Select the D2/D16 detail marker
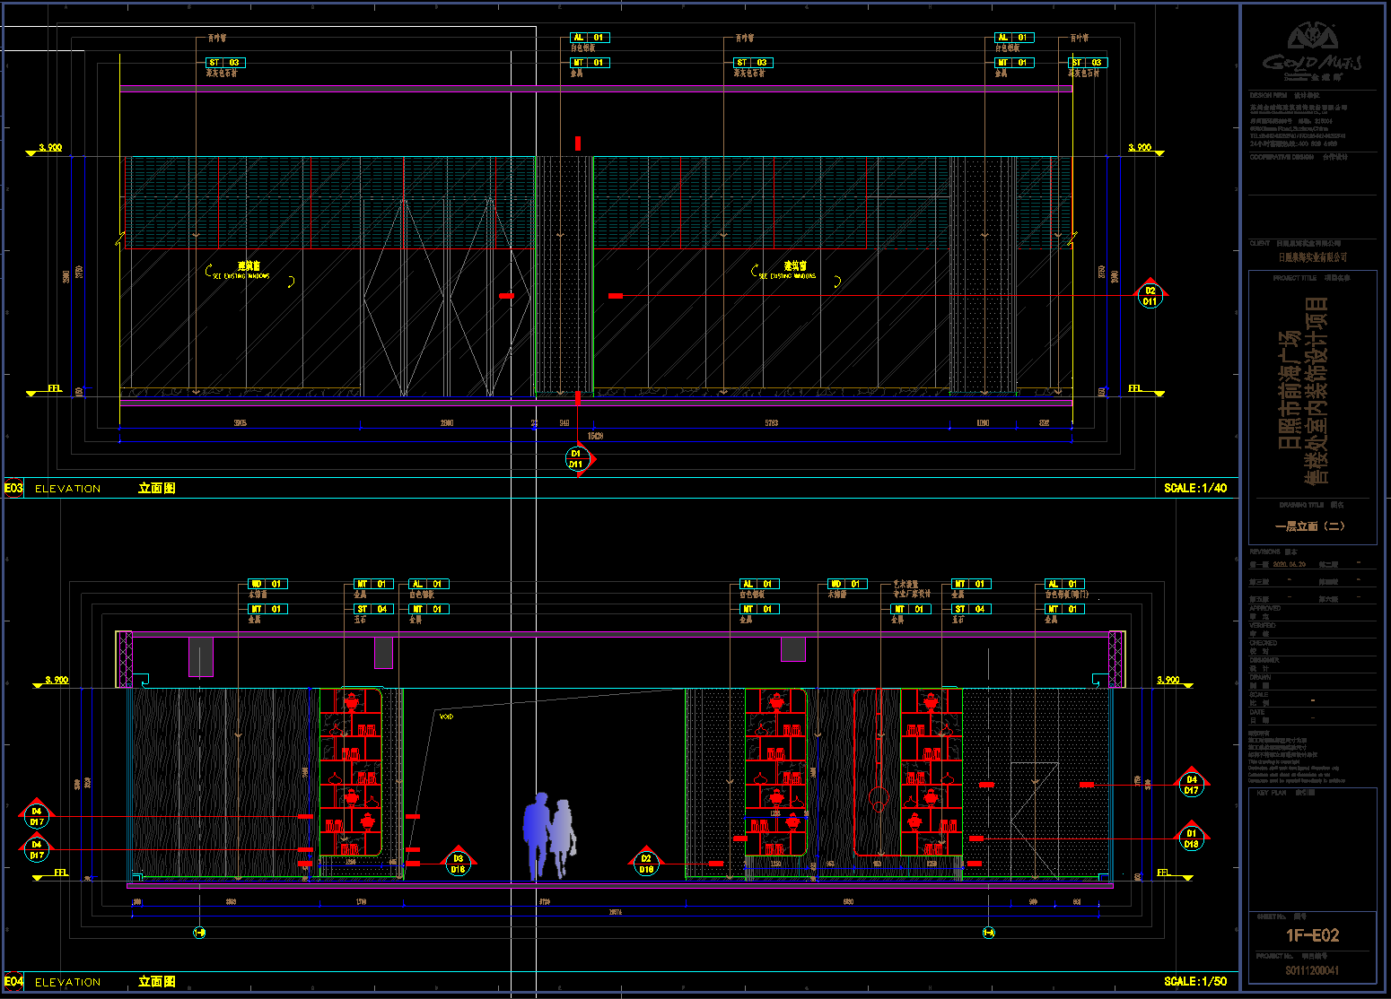This screenshot has width=1391, height=999. click(x=646, y=864)
